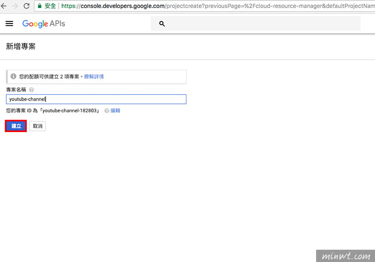Select the browser address bar URL
Screen dimensions: 375x262
click(x=218, y=6)
